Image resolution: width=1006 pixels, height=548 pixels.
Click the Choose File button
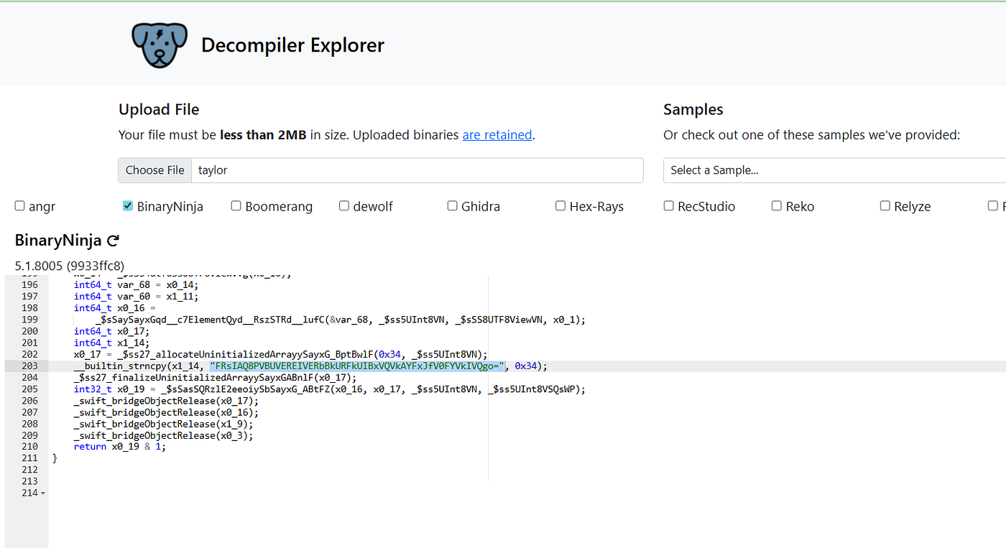click(155, 170)
